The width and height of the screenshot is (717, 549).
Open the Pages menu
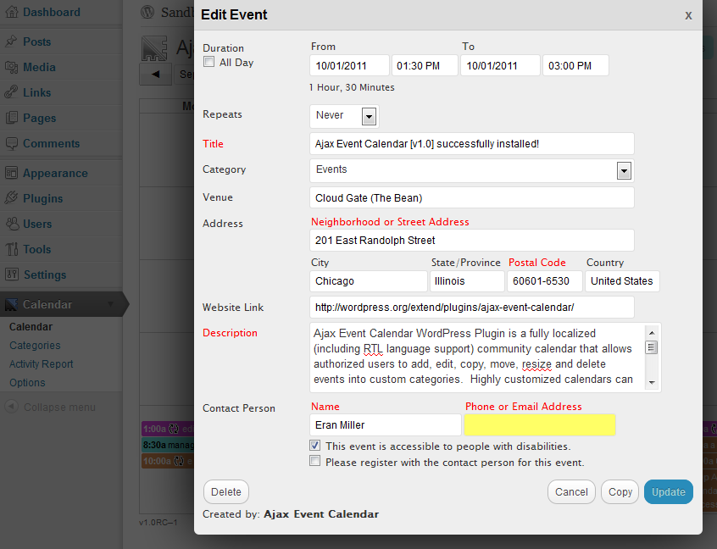[x=40, y=118]
